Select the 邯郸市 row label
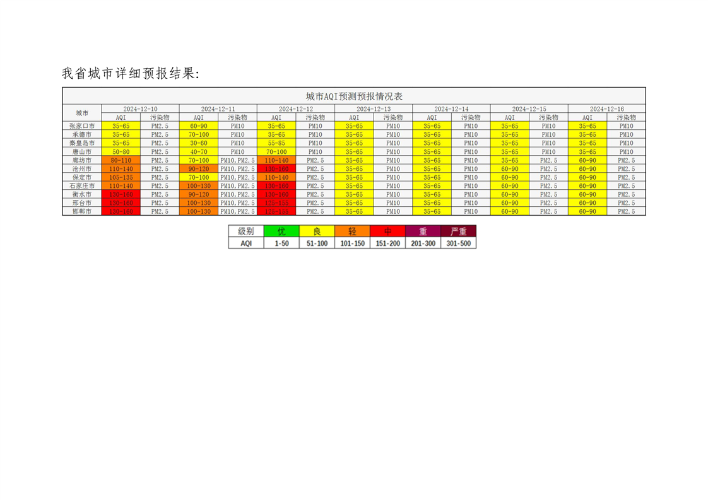This screenshot has height=500, width=708. pos(82,212)
